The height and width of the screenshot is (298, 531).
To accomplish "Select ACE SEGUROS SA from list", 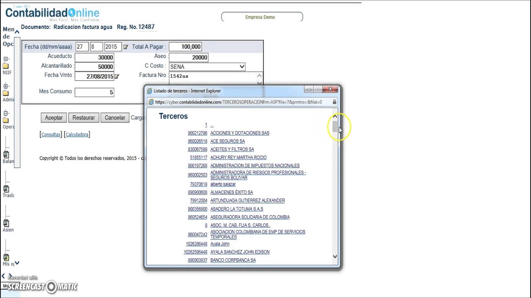I will [x=227, y=142].
